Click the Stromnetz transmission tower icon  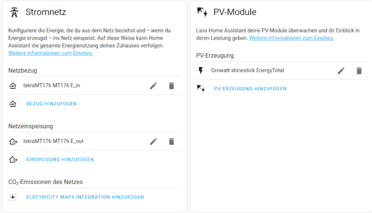pyautogui.click(x=15, y=12)
